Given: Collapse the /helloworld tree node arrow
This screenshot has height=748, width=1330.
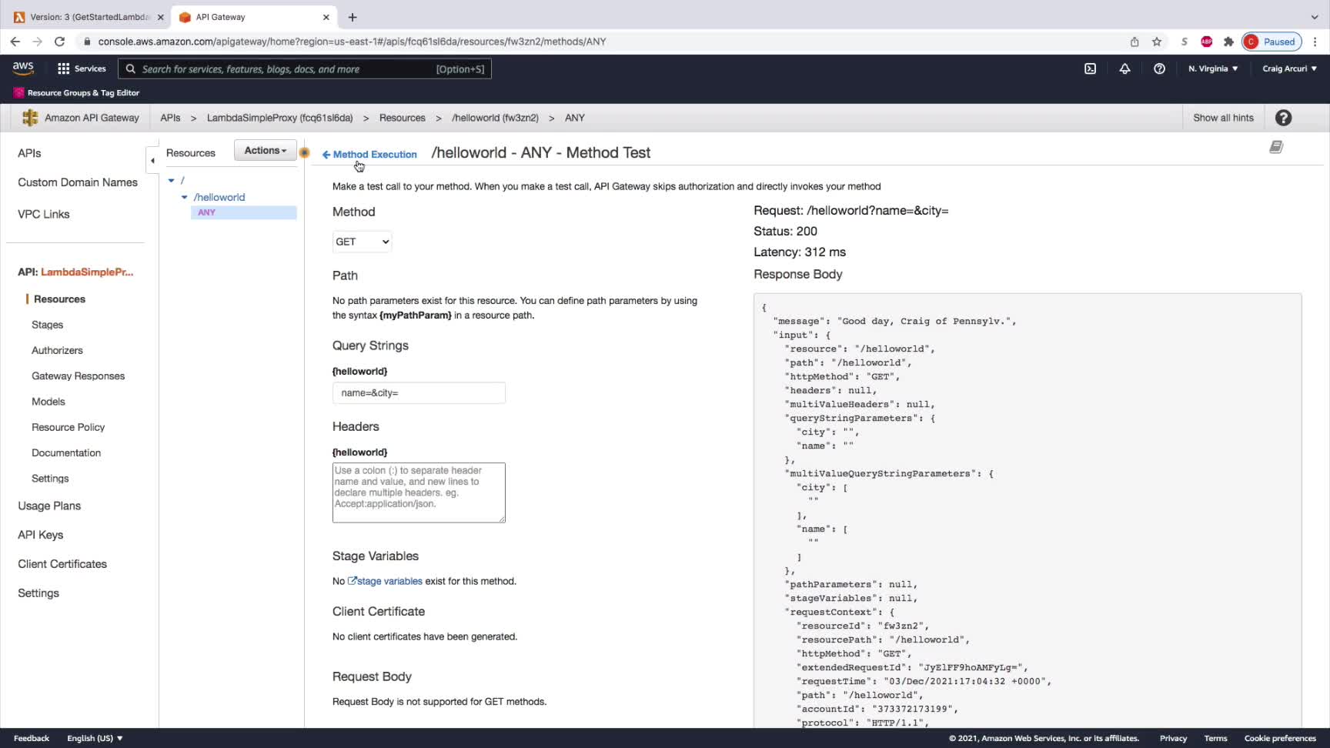Looking at the screenshot, I should (x=184, y=197).
